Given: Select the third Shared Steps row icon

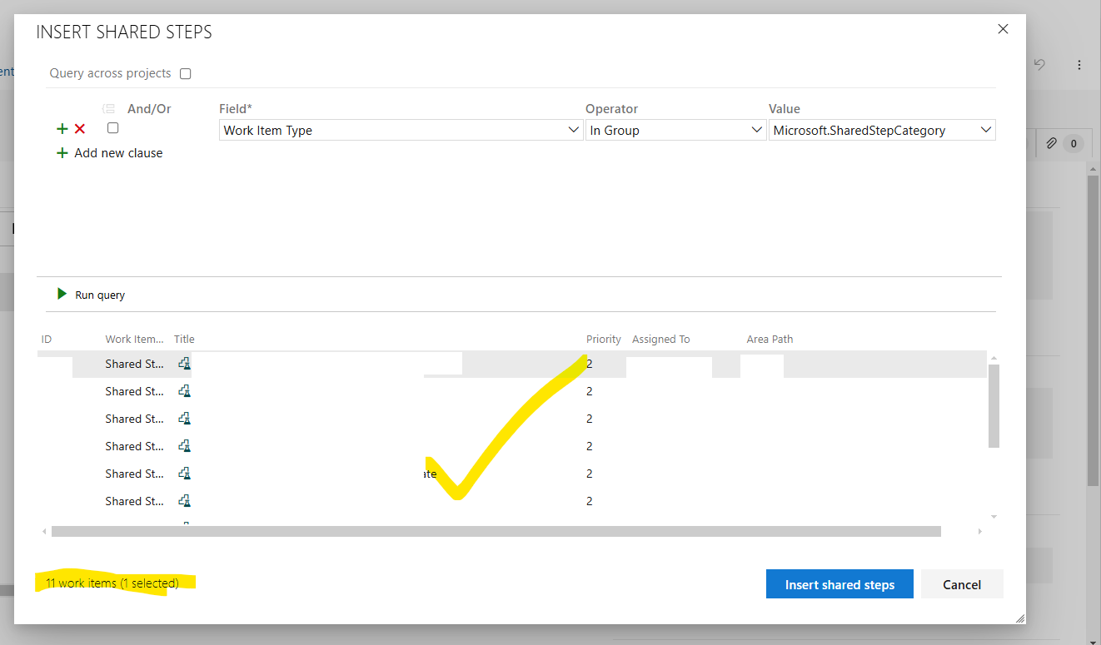Looking at the screenshot, I should point(185,419).
